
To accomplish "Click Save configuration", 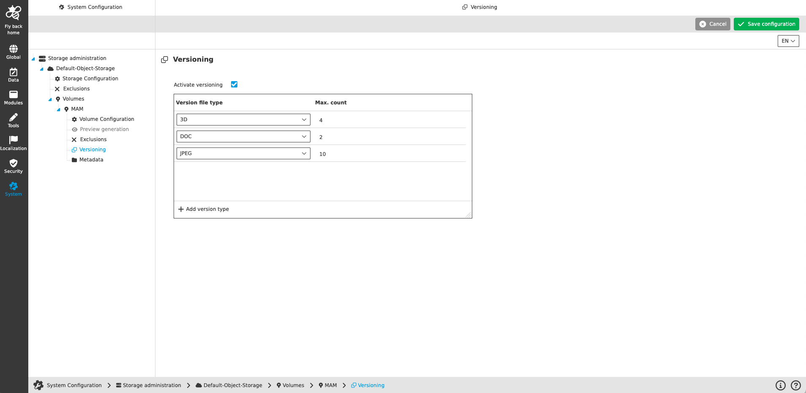I will coord(766,24).
